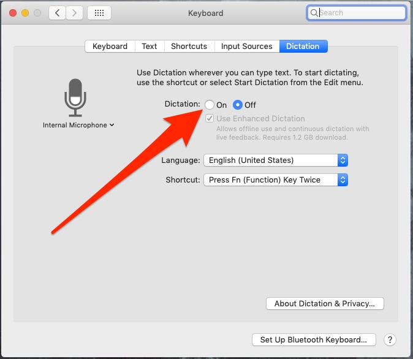Expand the Internal Microphone source dropdown
Image resolution: width=413 pixels, height=359 pixels.
coord(78,125)
